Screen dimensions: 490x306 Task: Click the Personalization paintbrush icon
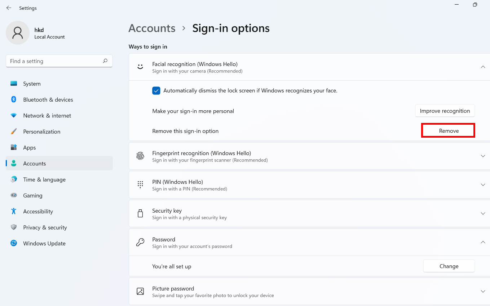click(14, 132)
